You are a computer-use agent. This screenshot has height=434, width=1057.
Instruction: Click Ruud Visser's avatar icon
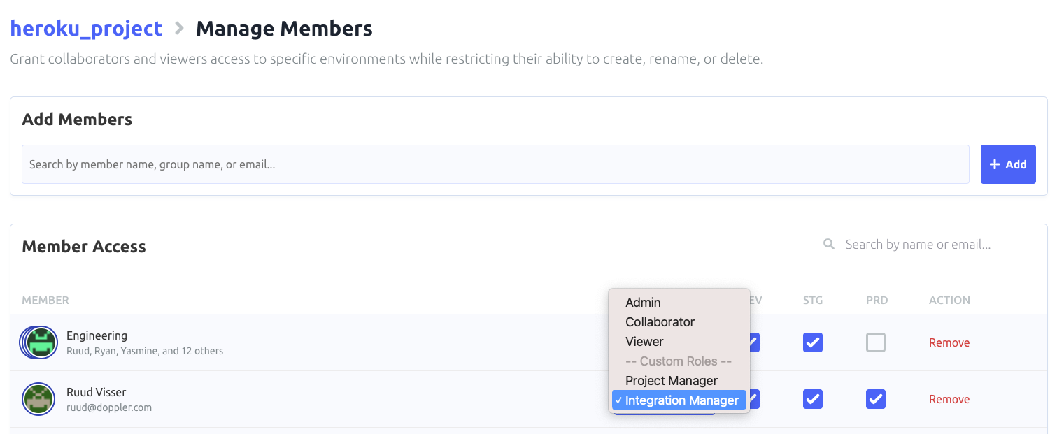tap(38, 399)
